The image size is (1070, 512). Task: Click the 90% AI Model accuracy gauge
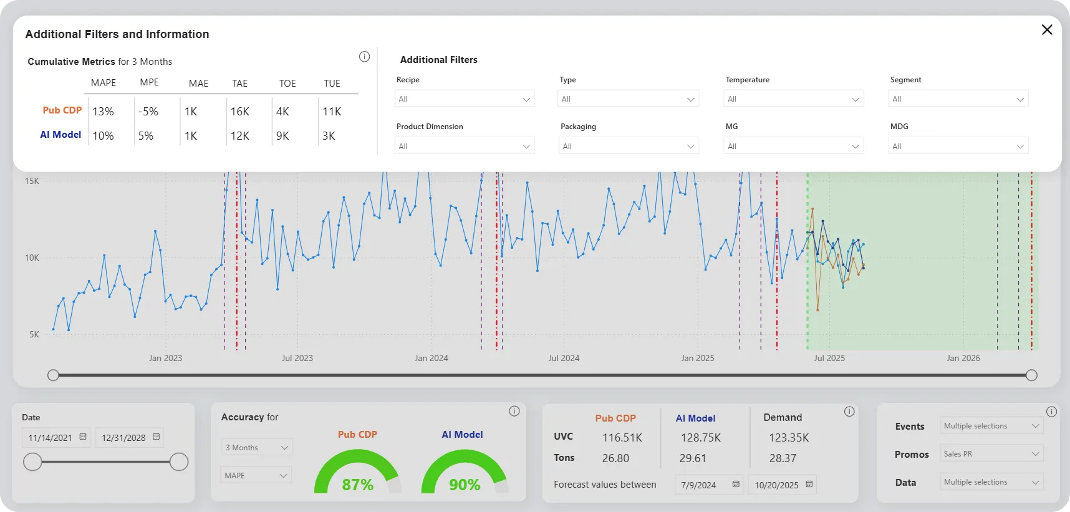coord(465,472)
